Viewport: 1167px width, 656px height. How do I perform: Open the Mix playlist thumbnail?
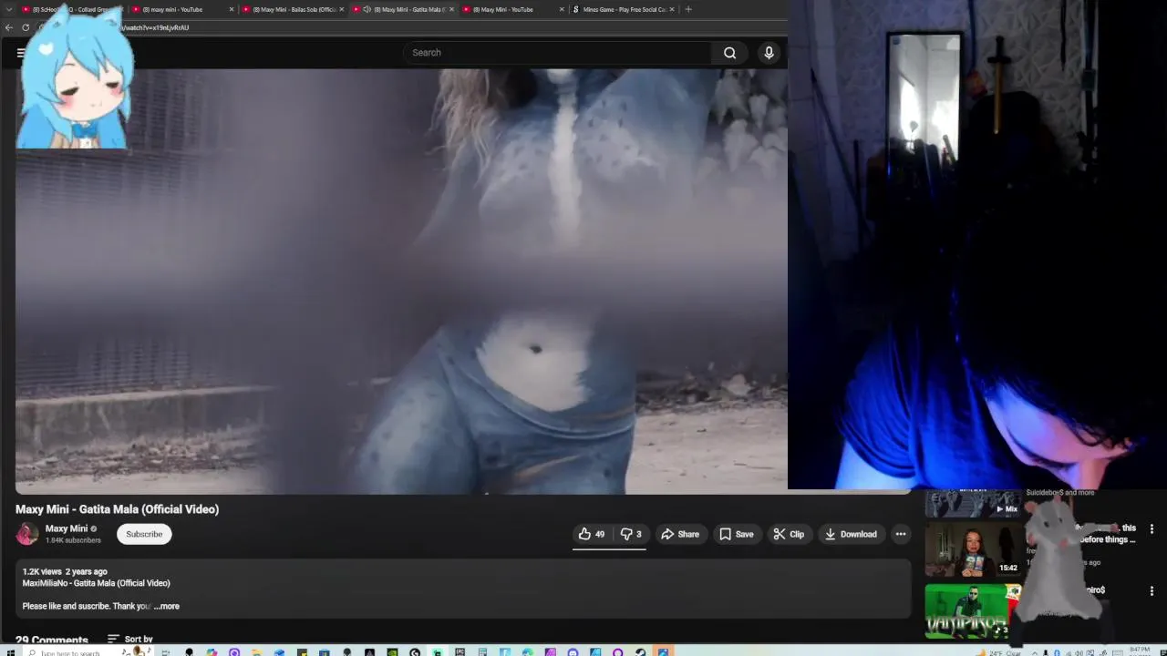tap(973, 504)
